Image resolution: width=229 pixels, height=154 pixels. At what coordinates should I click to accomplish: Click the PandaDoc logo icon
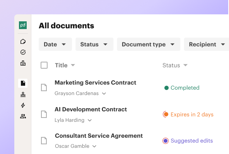point(23,25)
